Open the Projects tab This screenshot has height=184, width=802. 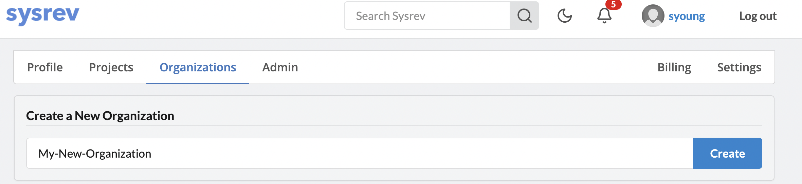[x=111, y=68]
